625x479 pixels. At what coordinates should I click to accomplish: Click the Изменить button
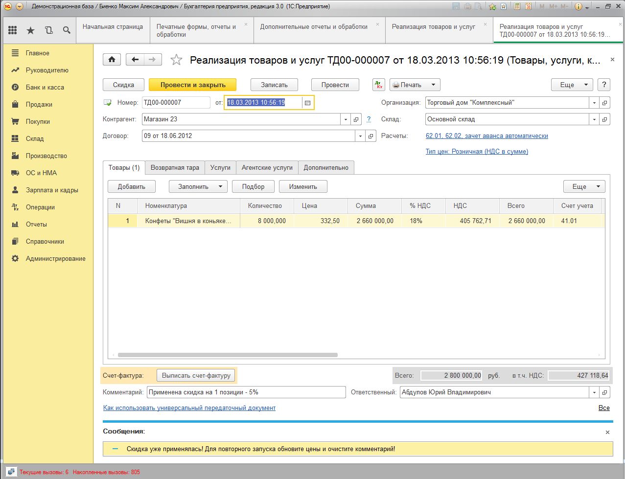click(303, 186)
